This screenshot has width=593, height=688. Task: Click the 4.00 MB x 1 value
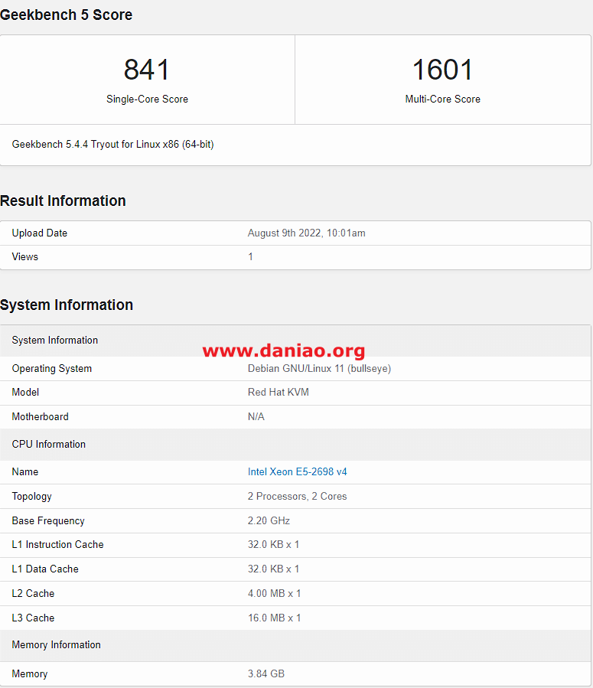pyautogui.click(x=274, y=594)
